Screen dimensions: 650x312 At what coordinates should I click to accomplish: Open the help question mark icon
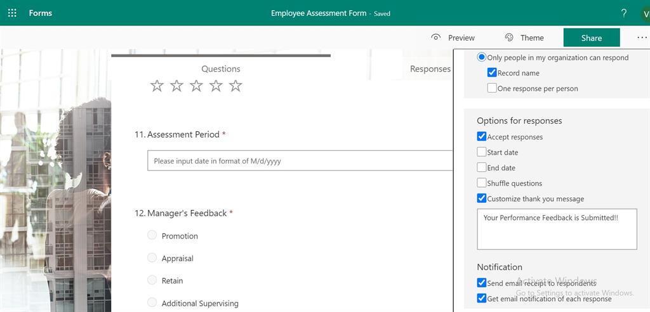[x=624, y=13]
